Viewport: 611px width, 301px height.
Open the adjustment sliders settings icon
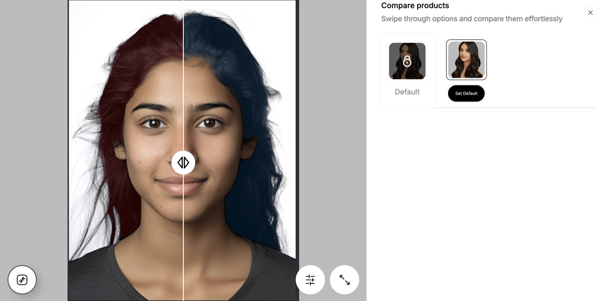(310, 280)
